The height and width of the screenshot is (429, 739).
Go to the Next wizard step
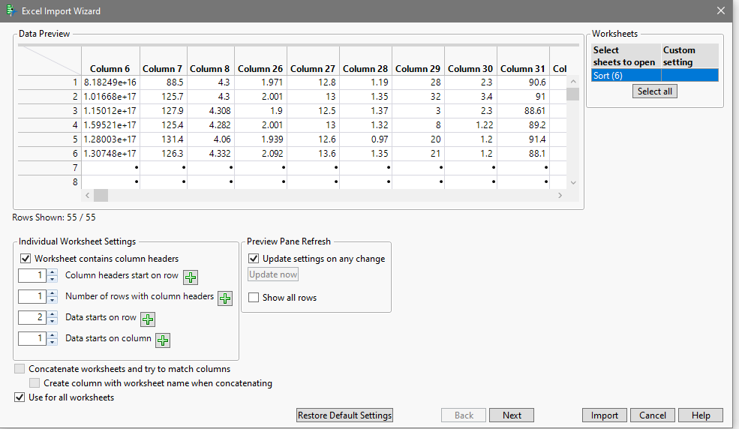click(512, 415)
